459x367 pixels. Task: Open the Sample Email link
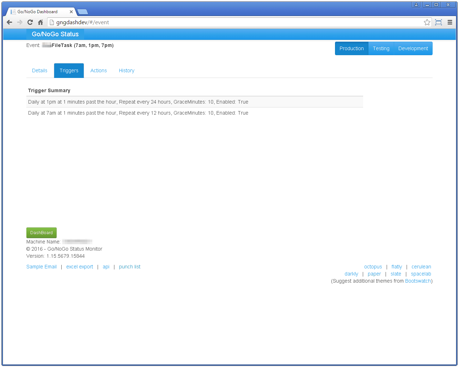click(x=41, y=267)
